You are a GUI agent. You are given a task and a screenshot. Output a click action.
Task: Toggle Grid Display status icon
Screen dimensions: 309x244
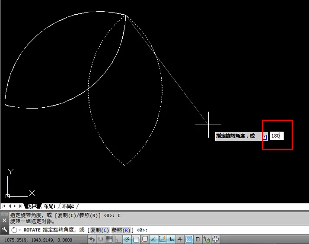(109, 240)
